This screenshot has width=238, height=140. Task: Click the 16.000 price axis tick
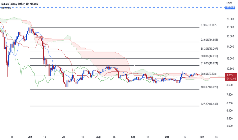[x=230, y=36]
